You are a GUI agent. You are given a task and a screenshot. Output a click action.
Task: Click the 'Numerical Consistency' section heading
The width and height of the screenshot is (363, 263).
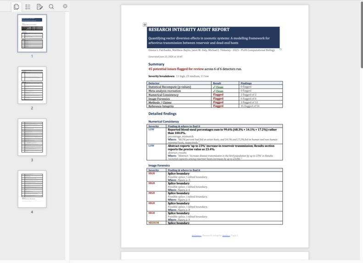164,122
